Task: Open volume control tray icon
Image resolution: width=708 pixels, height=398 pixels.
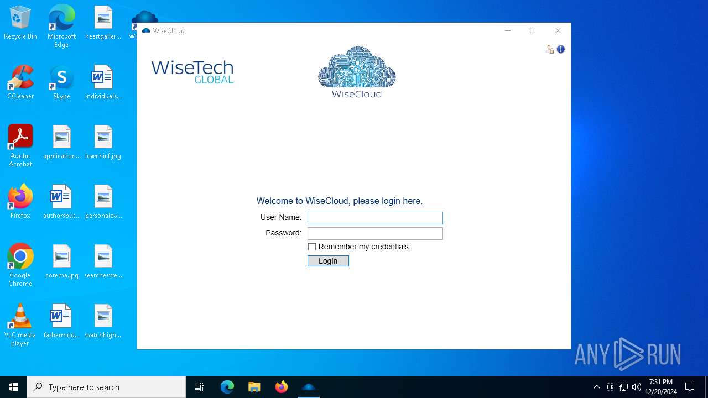Action: tap(637, 387)
